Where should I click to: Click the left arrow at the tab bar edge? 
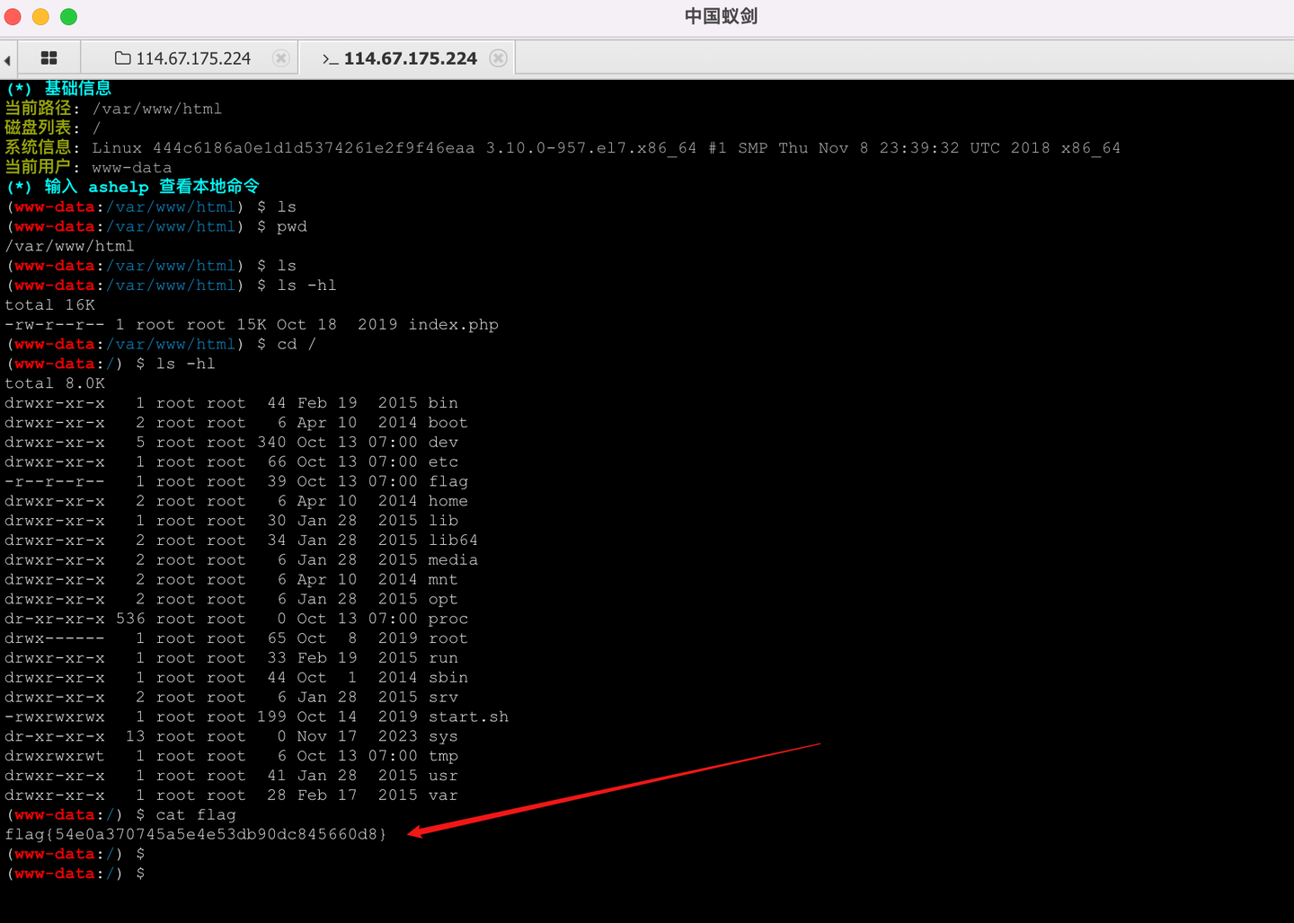coord(7,58)
